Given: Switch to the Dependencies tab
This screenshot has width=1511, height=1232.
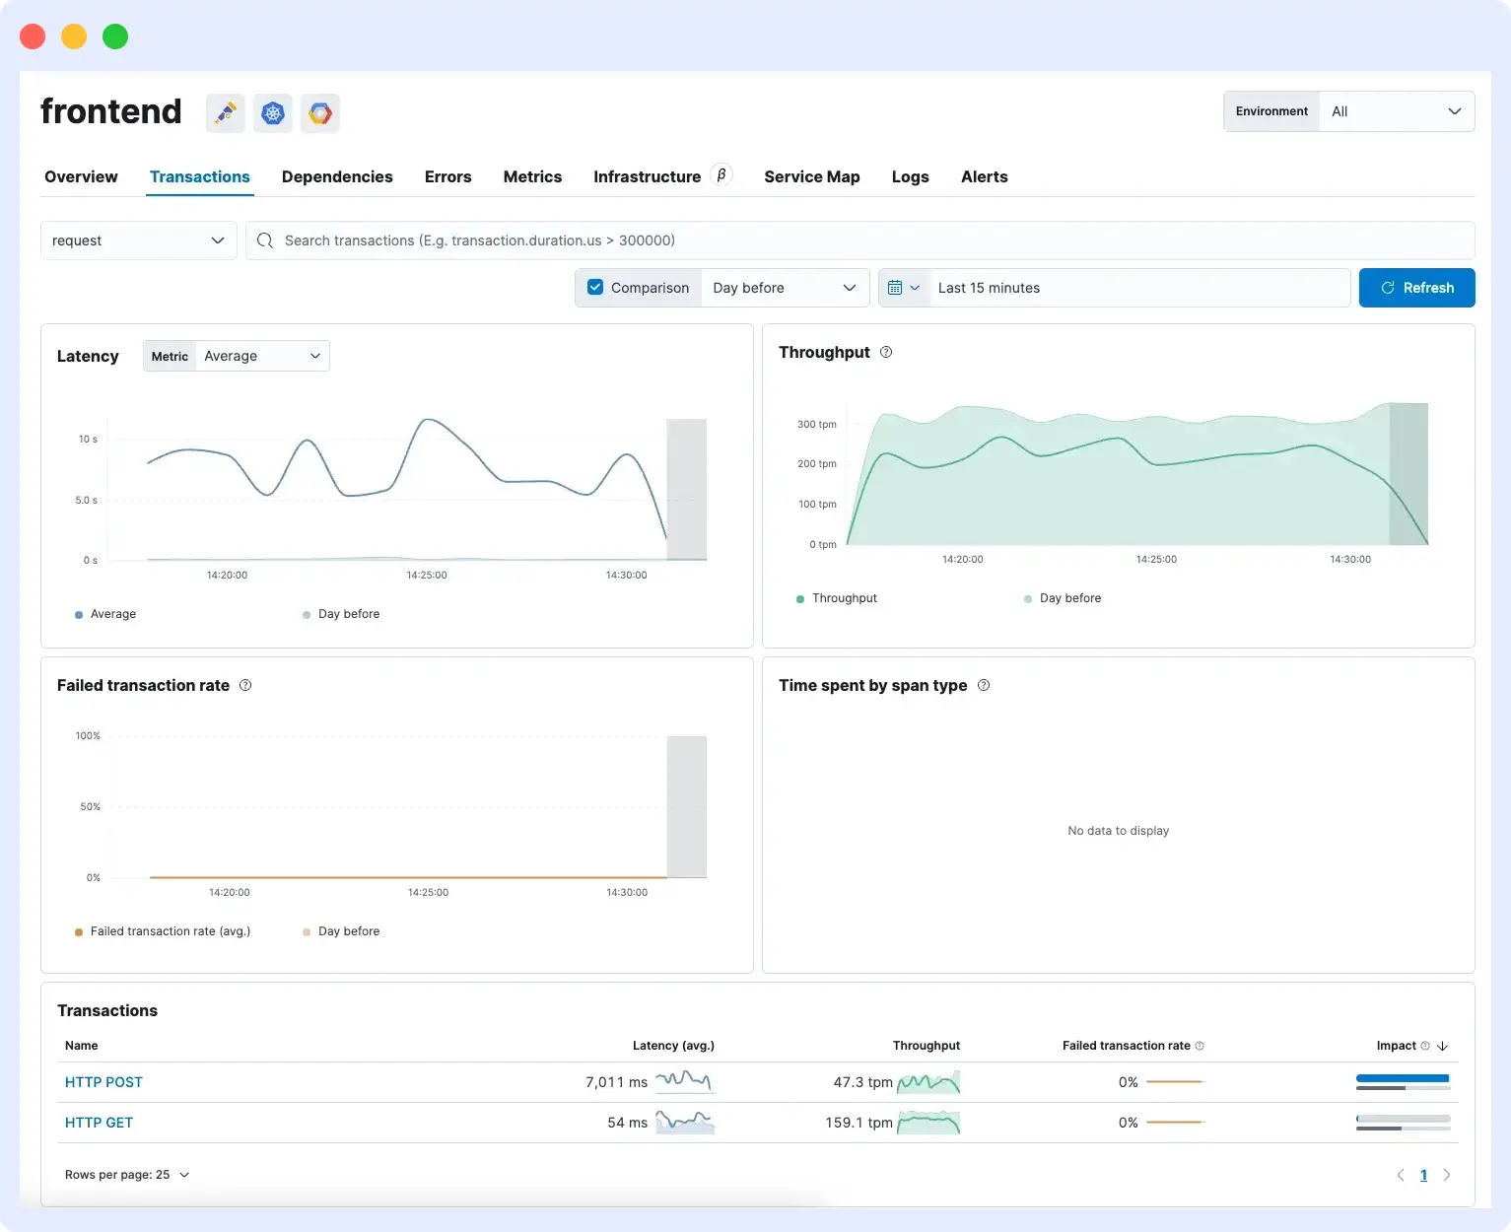Looking at the screenshot, I should 337,176.
